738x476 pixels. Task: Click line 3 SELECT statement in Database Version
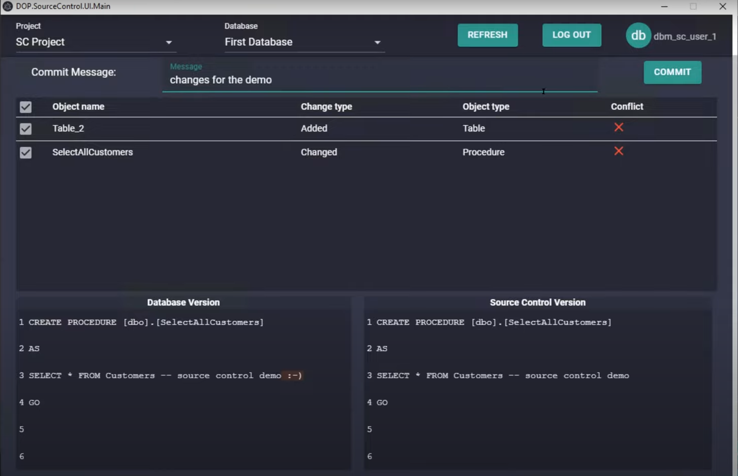click(x=165, y=376)
